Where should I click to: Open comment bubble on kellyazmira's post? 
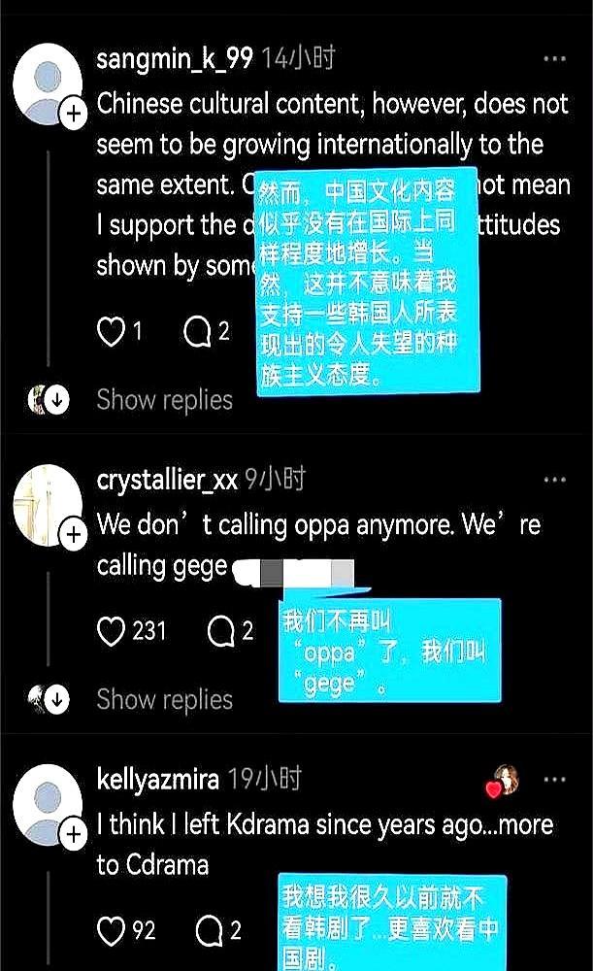pyautogui.click(x=210, y=931)
